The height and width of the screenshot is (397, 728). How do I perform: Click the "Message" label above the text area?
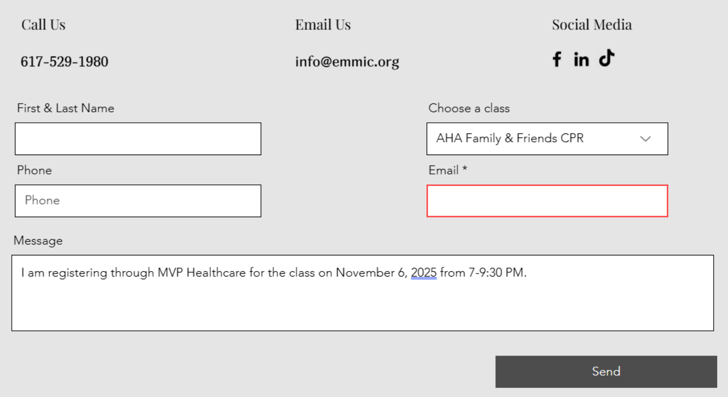coord(38,241)
